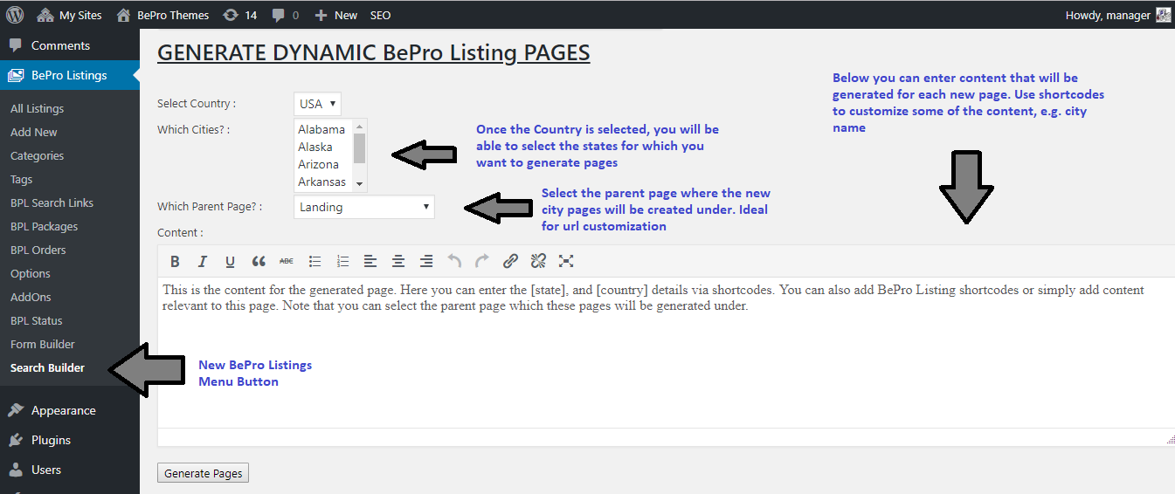Click the editor resize handle corner

(x=1170, y=440)
